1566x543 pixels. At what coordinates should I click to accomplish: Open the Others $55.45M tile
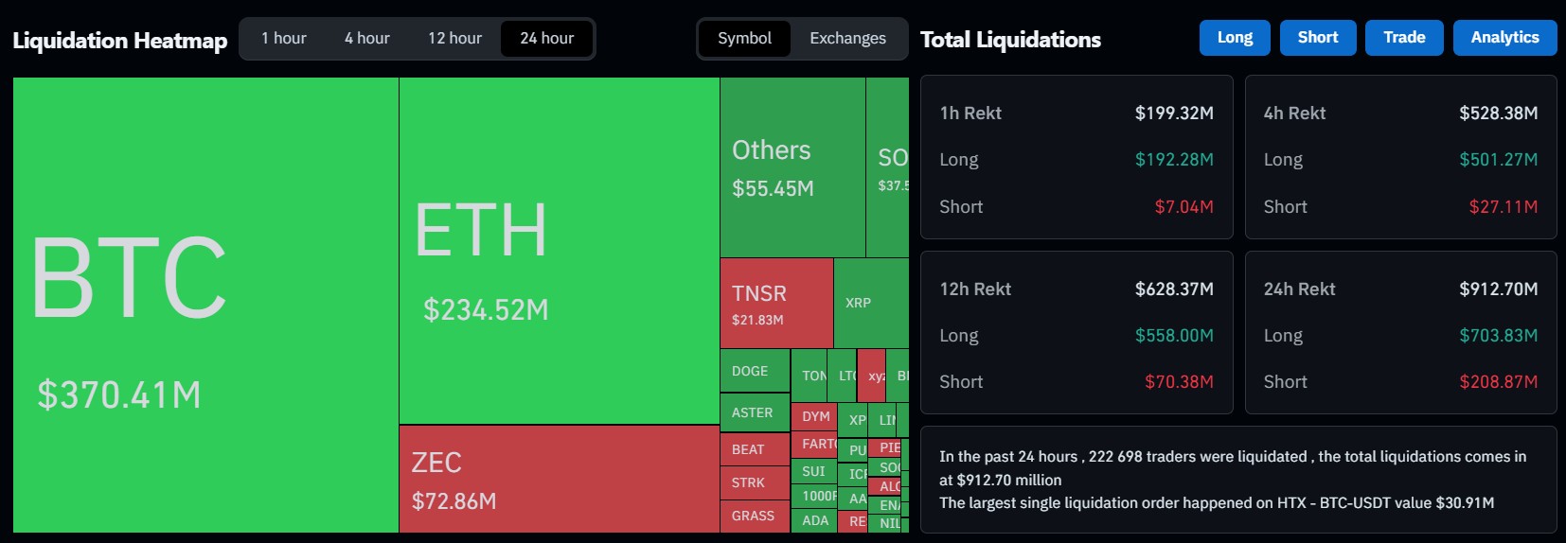[792, 167]
